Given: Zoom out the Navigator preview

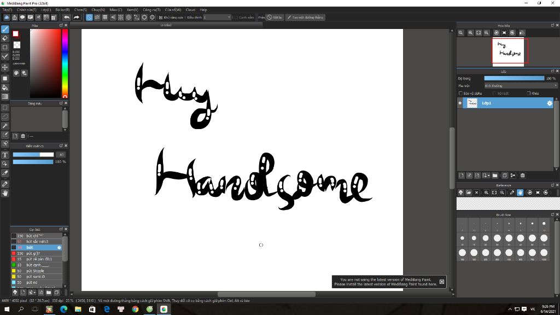Looking at the screenshot, I should [486, 33].
